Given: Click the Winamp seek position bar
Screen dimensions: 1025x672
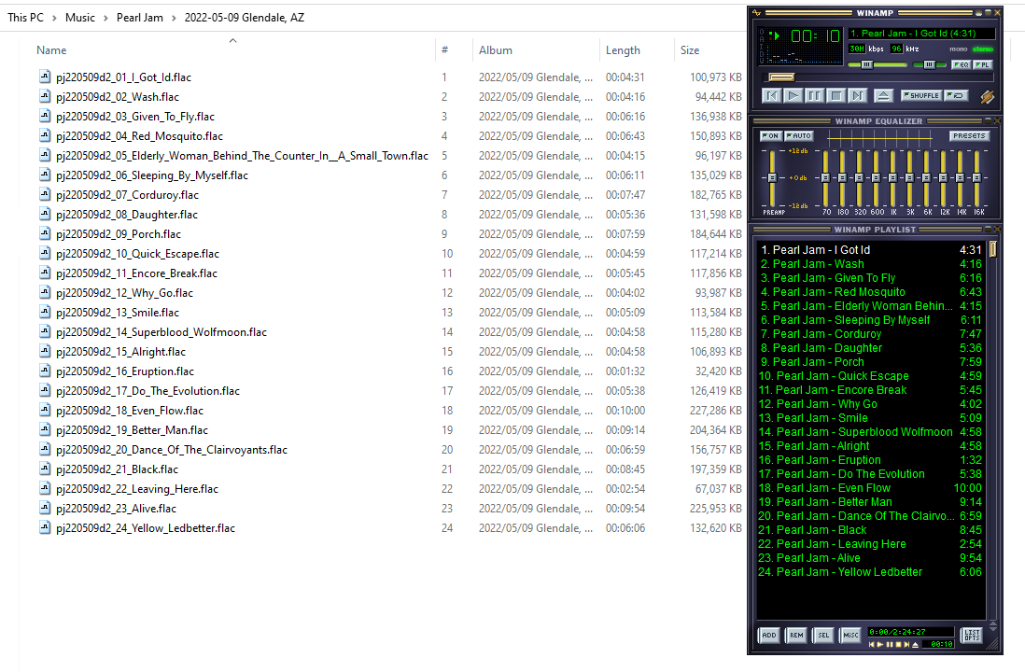Looking at the screenshot, I should click(x=878, y=77).
